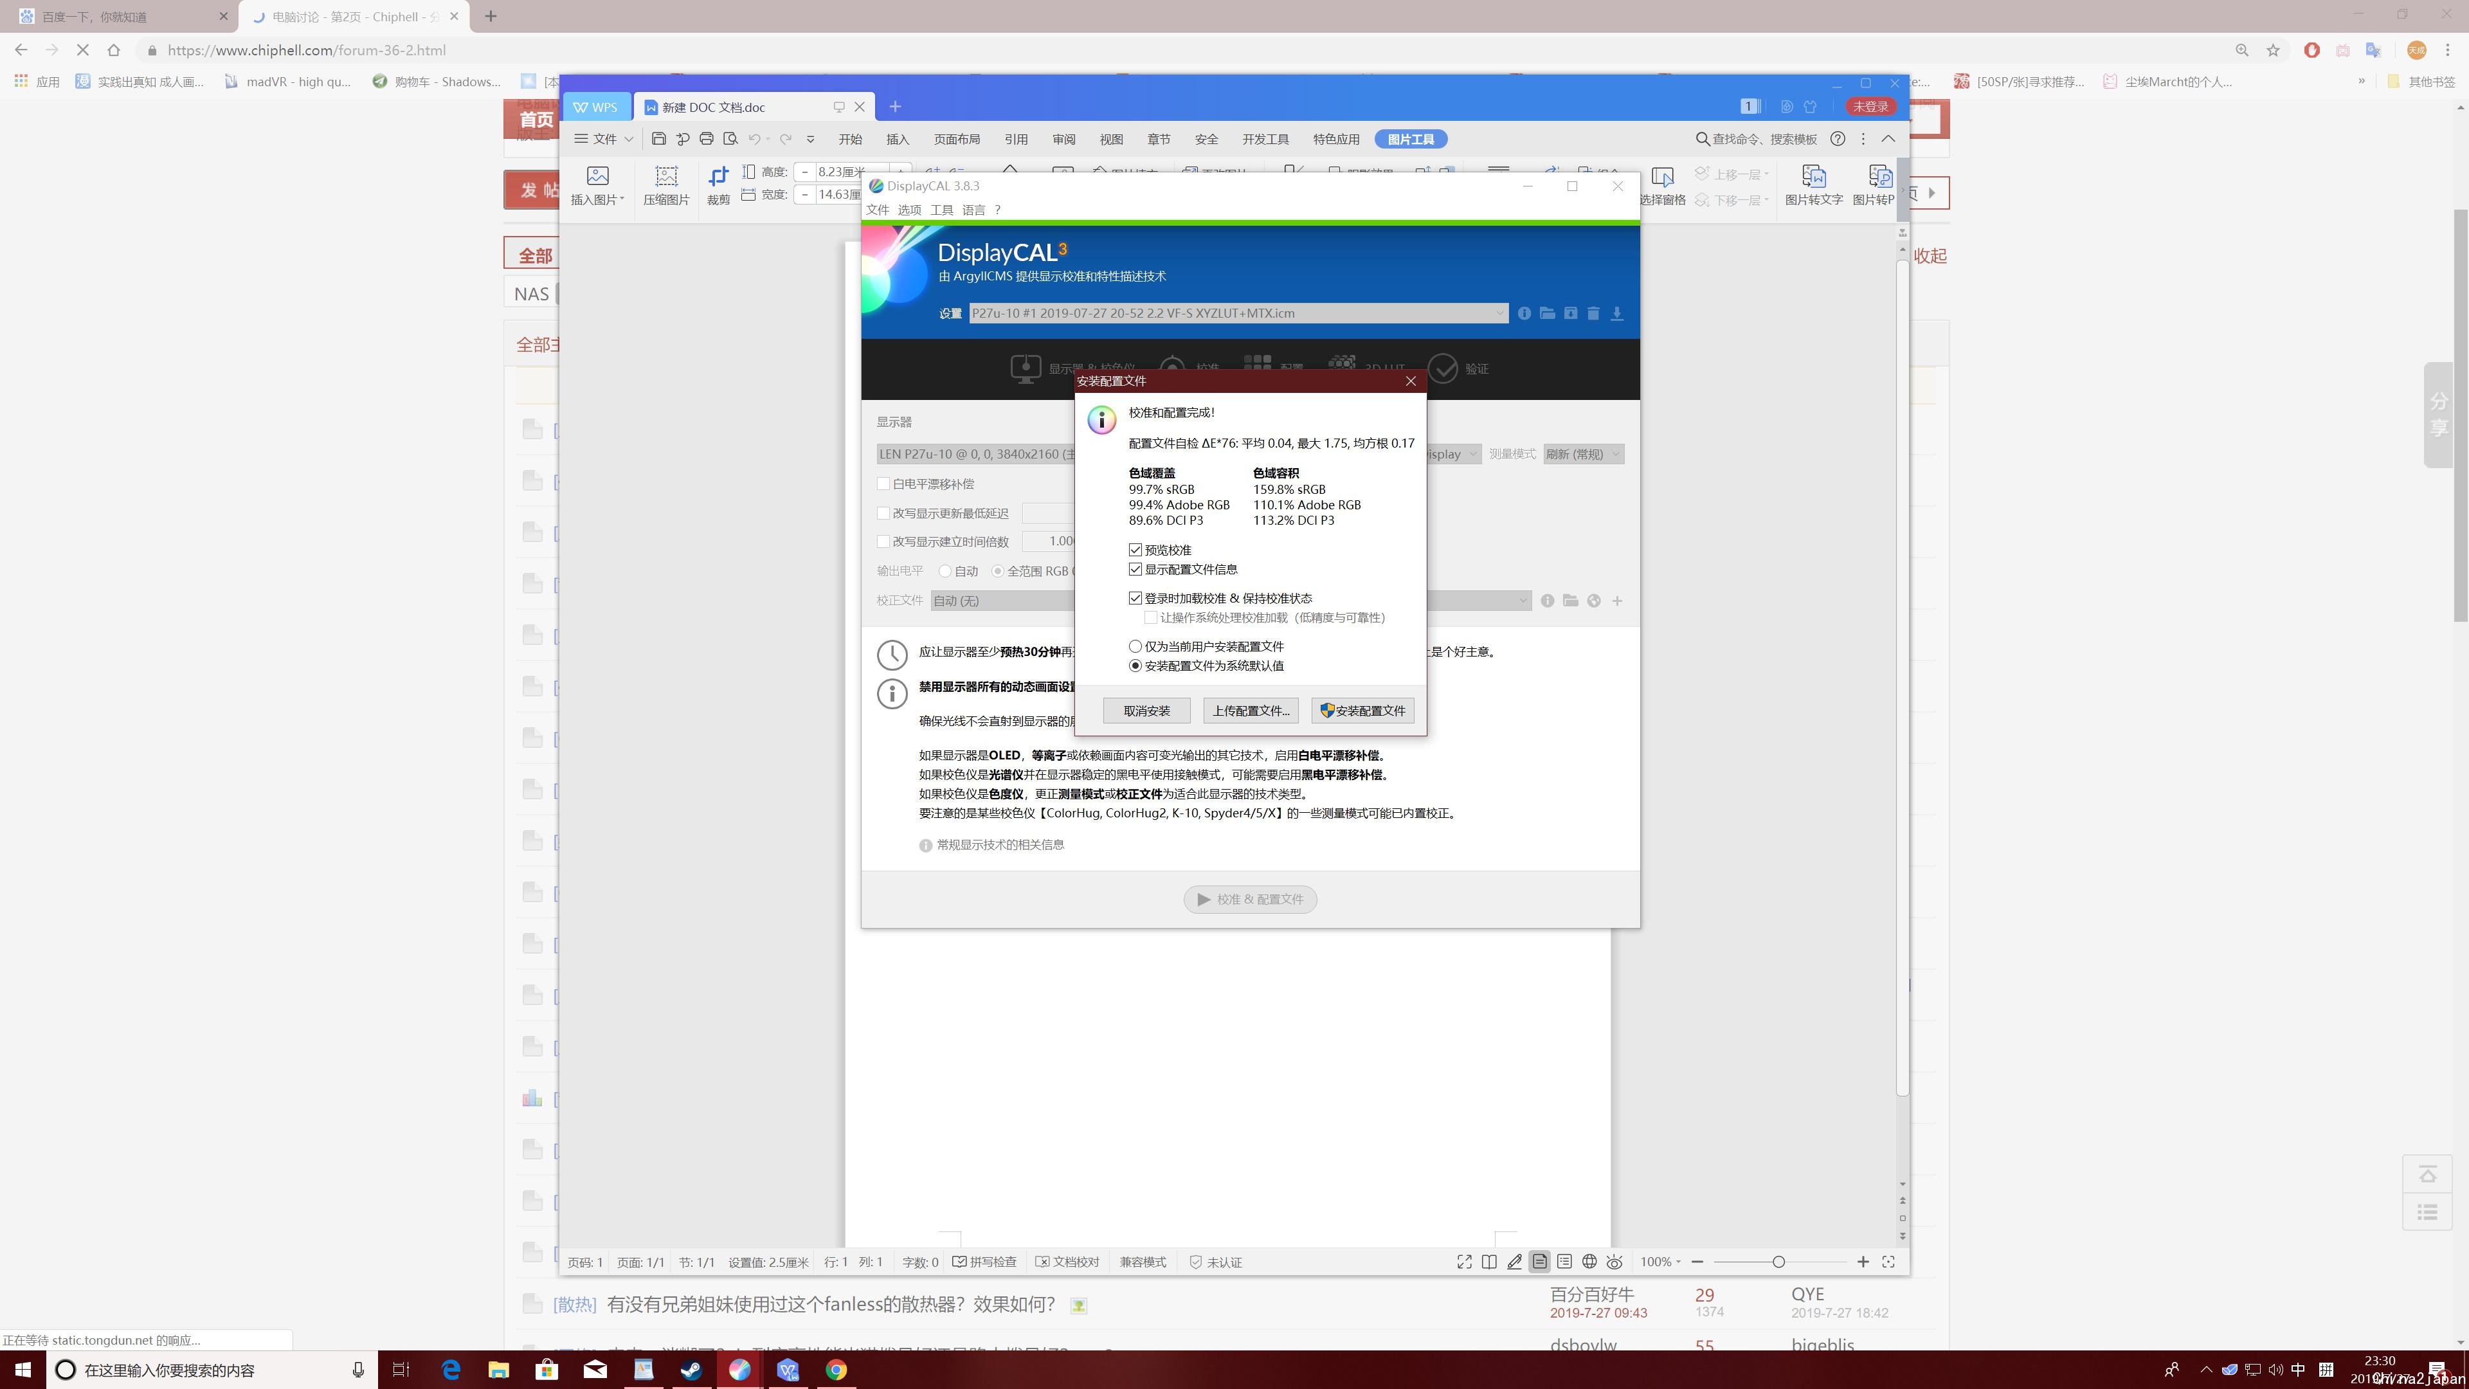Viewport: 2469px width, 1389px height.
Task: Click the plus icon beside correction file dropdown
Action: 1617,601
